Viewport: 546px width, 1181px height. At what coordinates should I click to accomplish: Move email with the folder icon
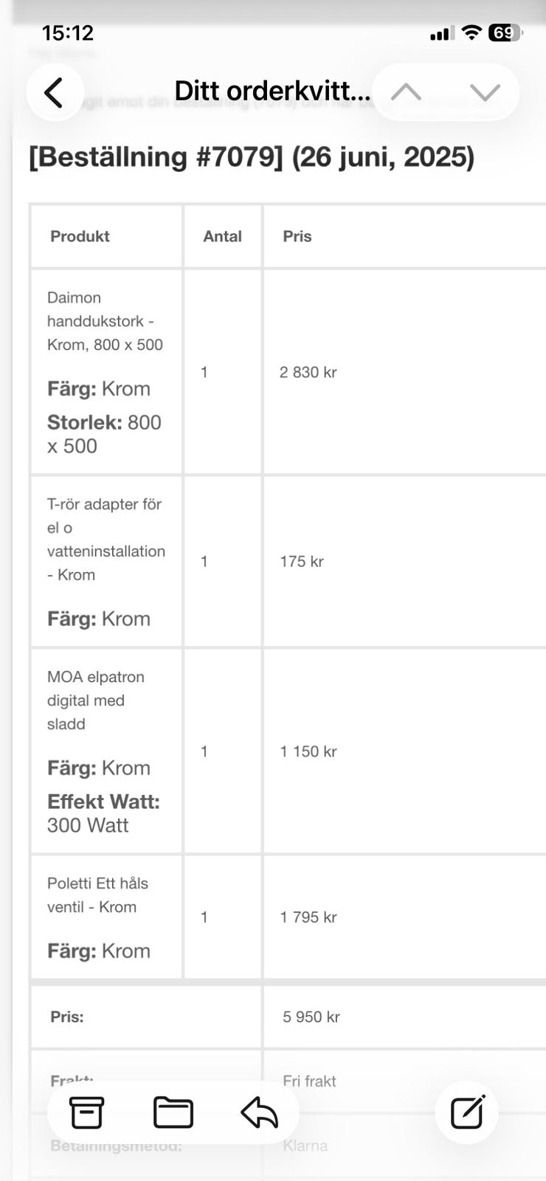(173, 1112)
